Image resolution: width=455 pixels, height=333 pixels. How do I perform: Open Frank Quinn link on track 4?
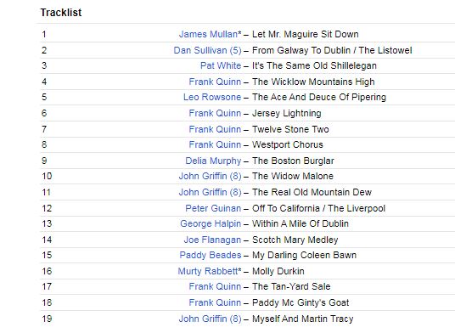pyautogui.click(x=215, y=82)
